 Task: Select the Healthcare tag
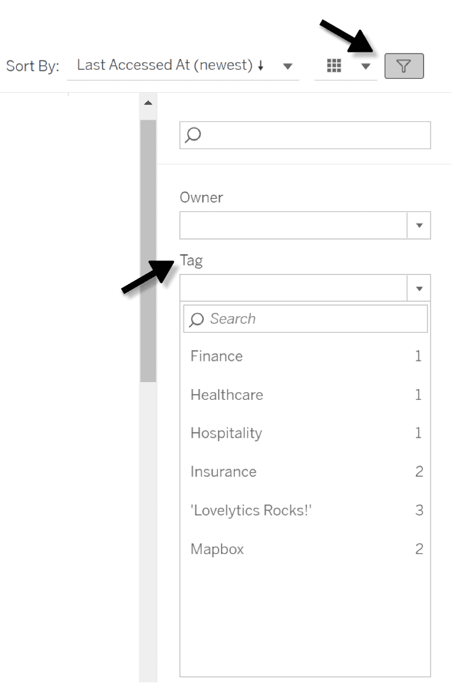(227, 395)
